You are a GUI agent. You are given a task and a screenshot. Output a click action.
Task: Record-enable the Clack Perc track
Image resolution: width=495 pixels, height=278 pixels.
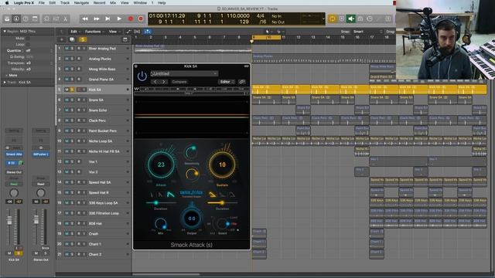(x=79, y=120)
